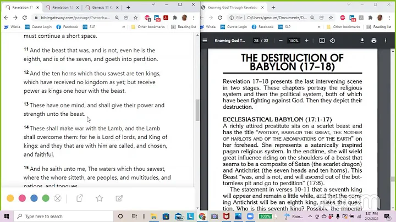The image size is (396, 222).
Task: Open a new tab in the PDF window
Action: (273, 8)
